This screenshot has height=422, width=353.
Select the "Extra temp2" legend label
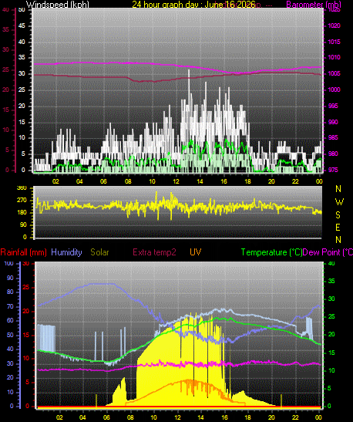pos(154,252)
